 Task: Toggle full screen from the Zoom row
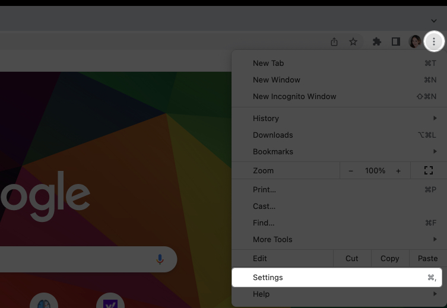[x=429, y=170]
